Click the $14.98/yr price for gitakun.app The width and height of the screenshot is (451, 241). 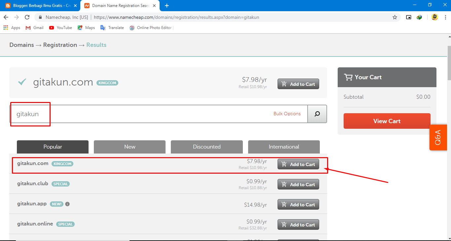[x=255, y=205]
